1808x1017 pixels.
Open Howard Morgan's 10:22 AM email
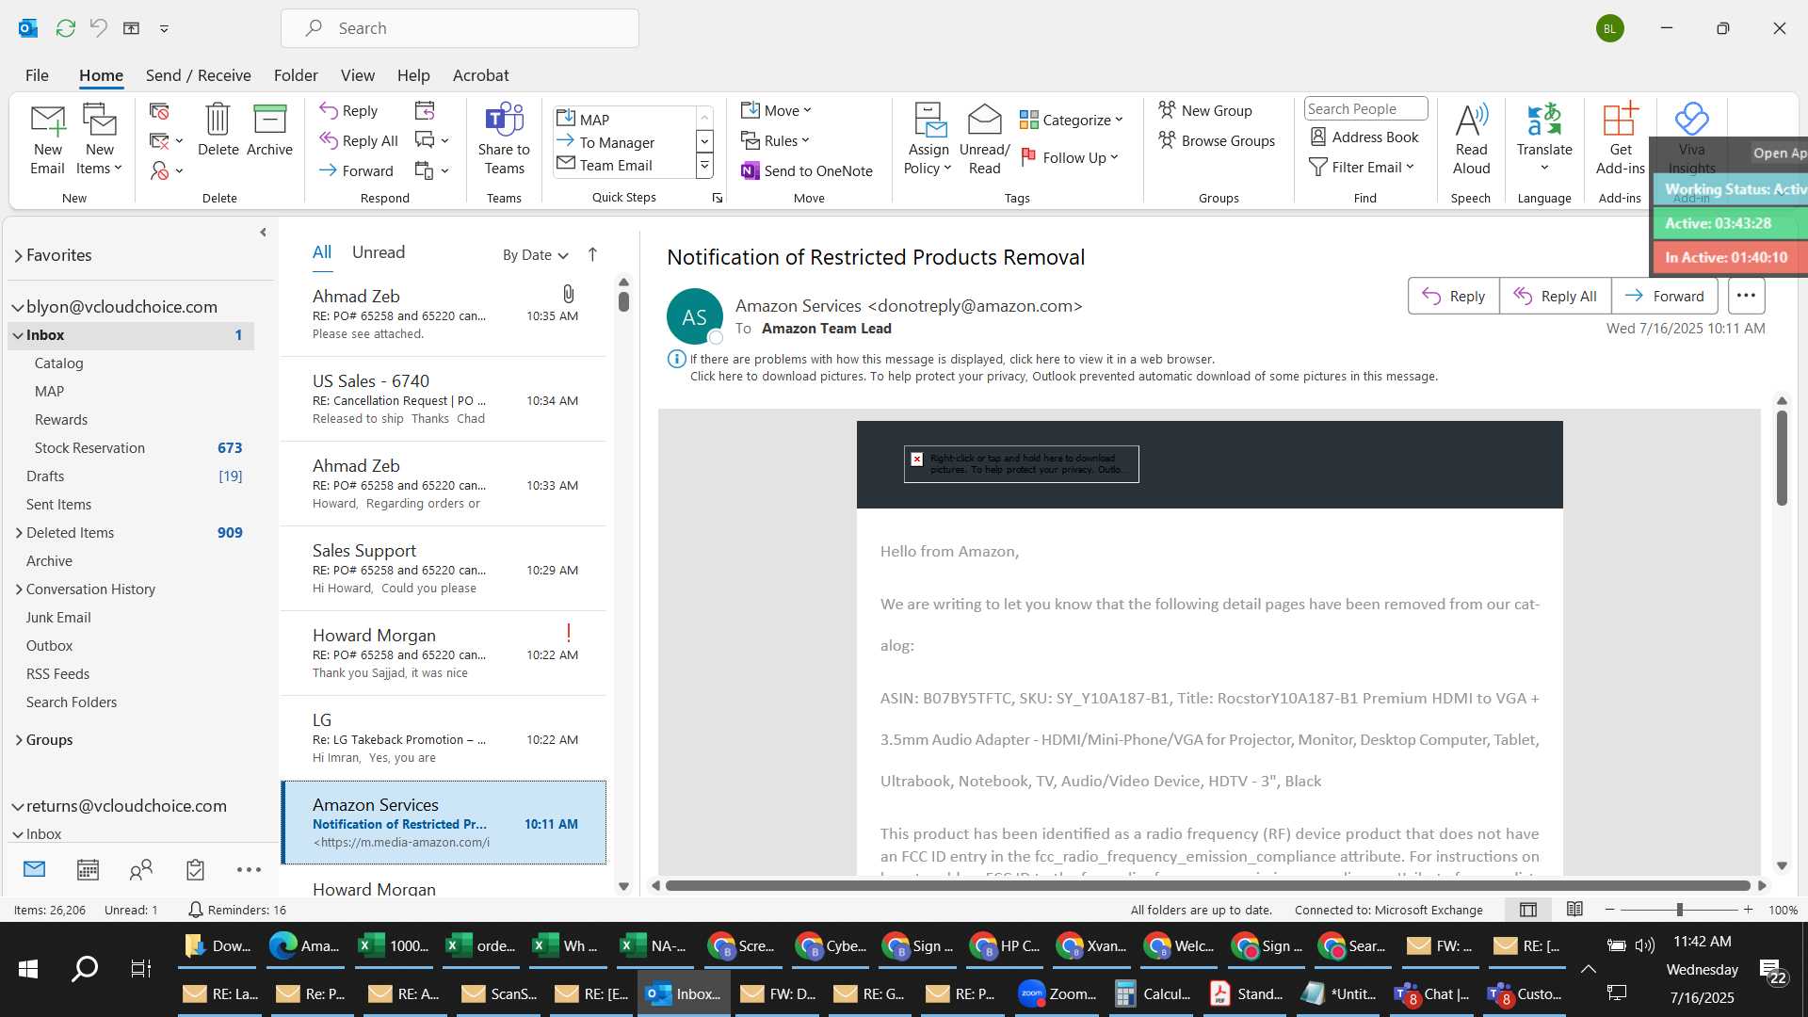click(444, 654)
